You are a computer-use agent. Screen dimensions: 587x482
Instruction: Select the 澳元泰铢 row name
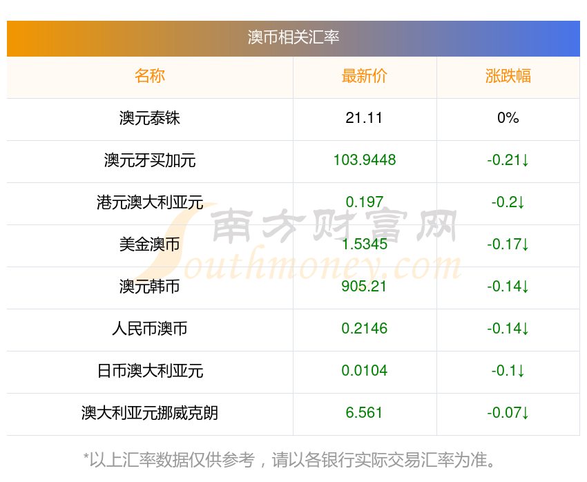tap(150, 118)
